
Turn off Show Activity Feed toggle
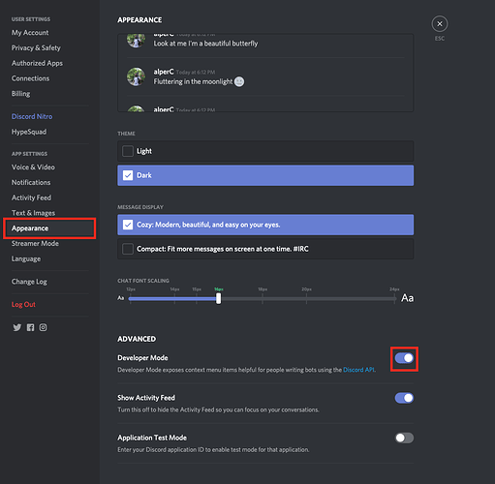404,398
